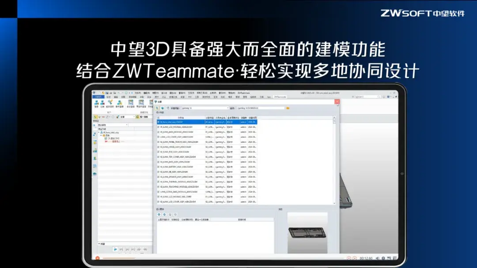Viewport: 477px width, 268px height.
Task: Open the 文件(F) menu
Action: [x=138, y=93]
